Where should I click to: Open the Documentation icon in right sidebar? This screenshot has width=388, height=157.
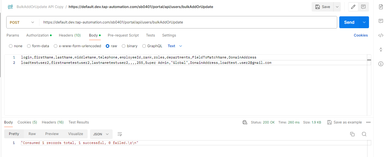click(381, 7)
